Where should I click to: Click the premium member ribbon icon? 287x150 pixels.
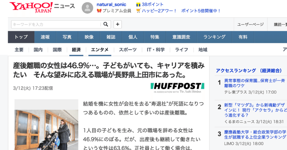tap(99, 11)
